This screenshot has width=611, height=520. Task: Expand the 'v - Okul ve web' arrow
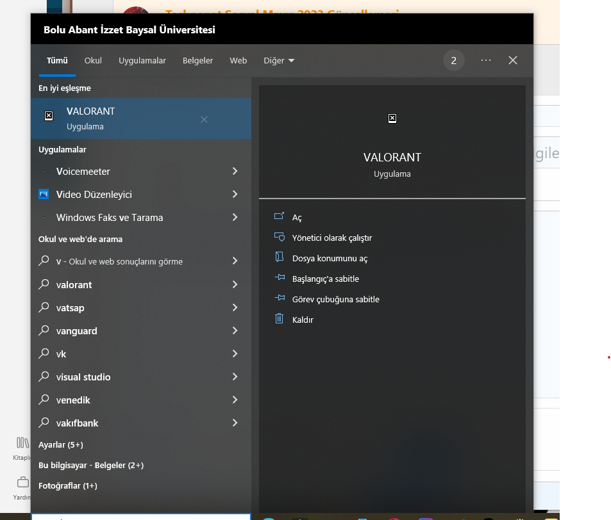tap(235, 261)
